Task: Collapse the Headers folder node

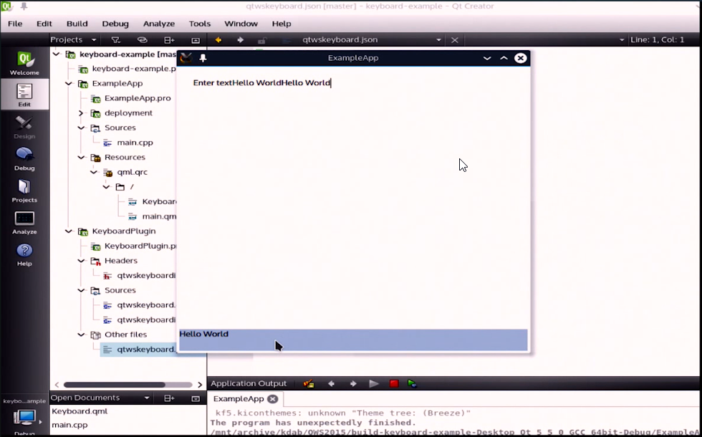Action: [x=81, y=261]
